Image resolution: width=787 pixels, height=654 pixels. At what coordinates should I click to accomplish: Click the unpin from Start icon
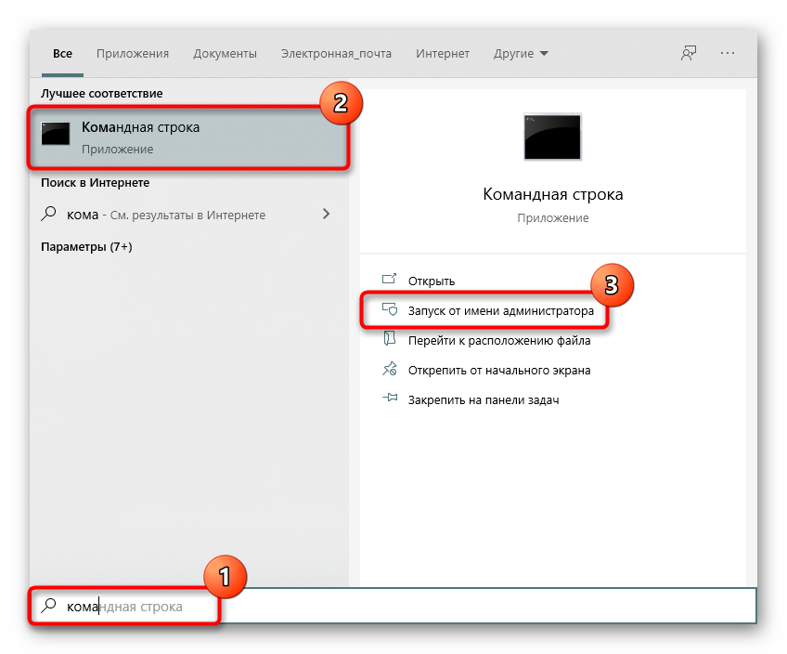[390, 370]
